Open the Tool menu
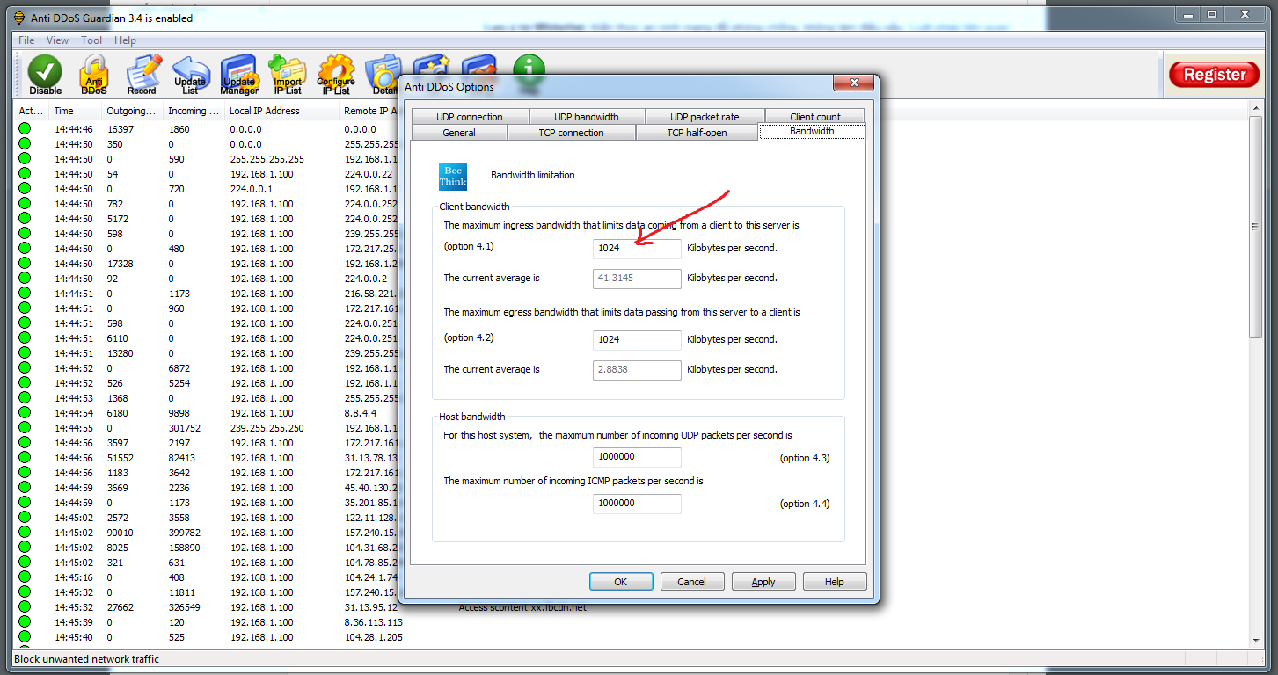 (x=91, y=40)
